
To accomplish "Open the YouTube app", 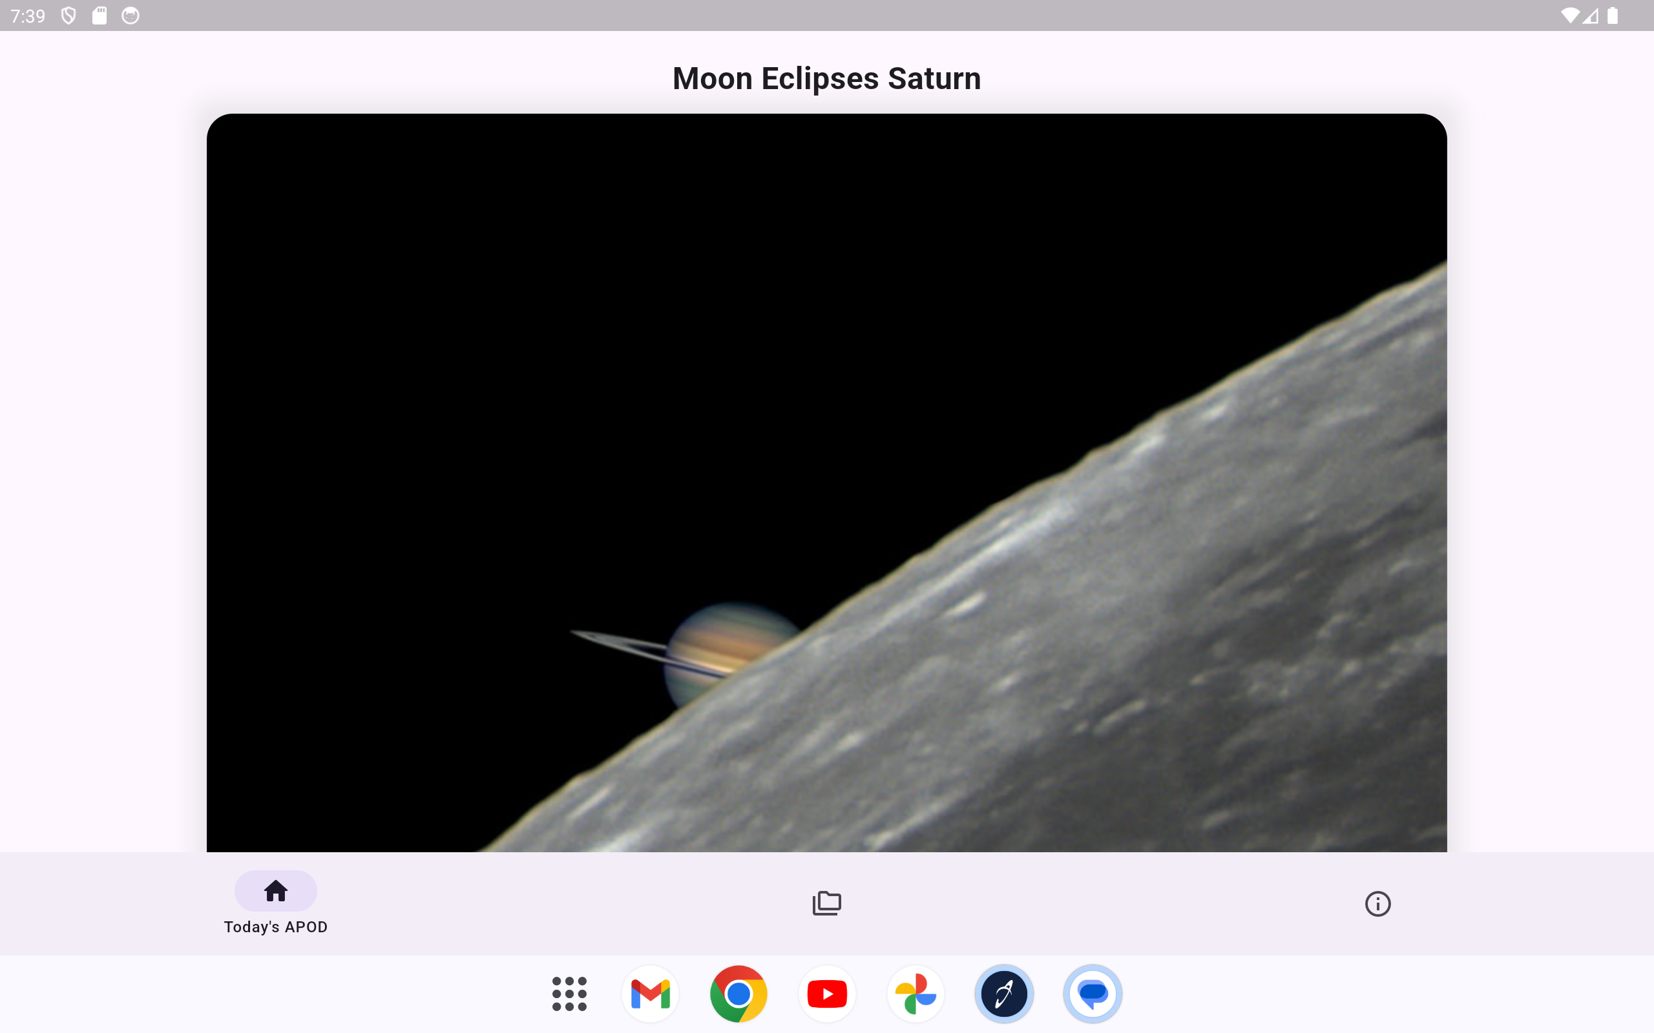I will pos(826,994).
